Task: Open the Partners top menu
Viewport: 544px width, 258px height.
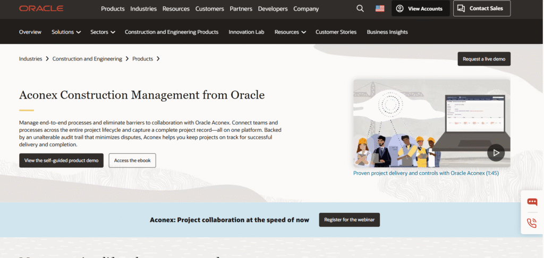Action: (x=241, y=8)
